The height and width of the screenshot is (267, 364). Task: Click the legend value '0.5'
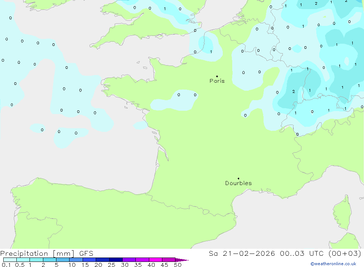pyautogui.click(x=20, y=265)
